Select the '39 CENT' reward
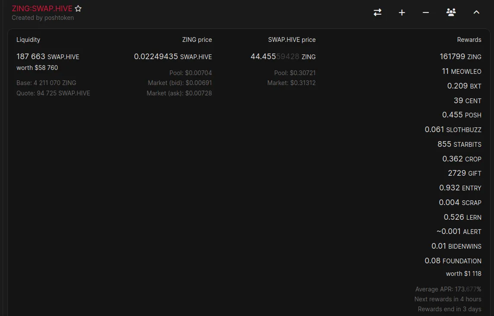494x316 pixels. click(x=468, y=101)
